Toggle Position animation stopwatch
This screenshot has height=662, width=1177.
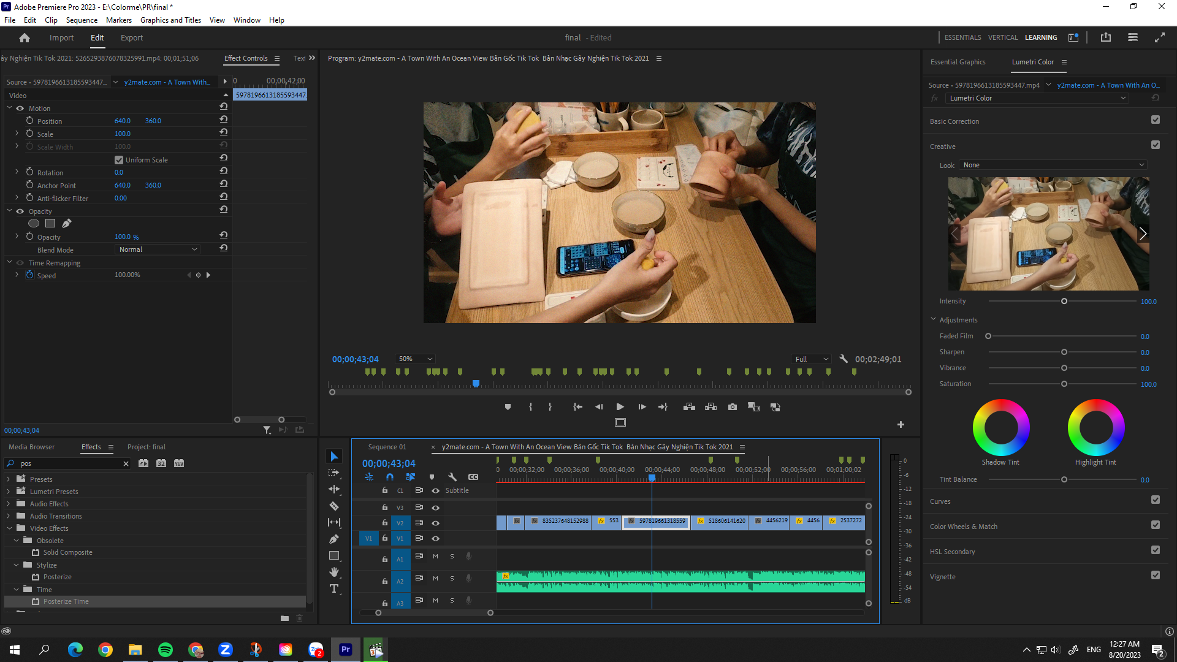point(29,121)
